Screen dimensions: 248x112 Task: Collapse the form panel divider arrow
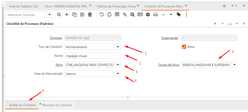(x=128, y=98)
